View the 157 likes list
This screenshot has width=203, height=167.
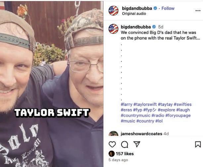click(x=125, y=154)
